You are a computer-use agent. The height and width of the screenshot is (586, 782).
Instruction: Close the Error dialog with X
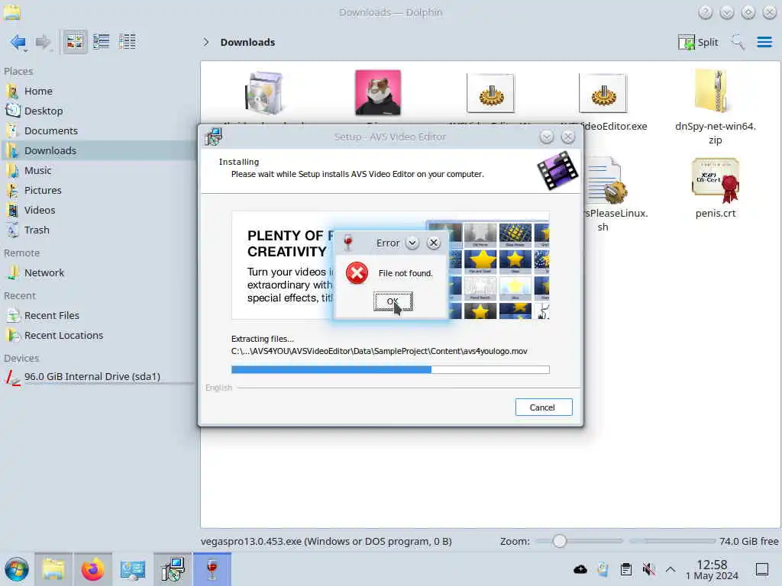pos(434,243)
